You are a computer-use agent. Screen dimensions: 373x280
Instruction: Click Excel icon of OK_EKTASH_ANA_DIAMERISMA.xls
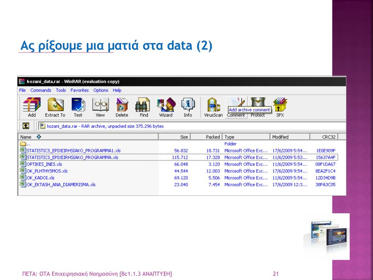point(23,184)
